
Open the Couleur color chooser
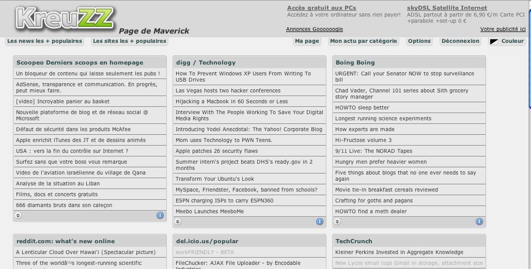(x=507, y=41)
